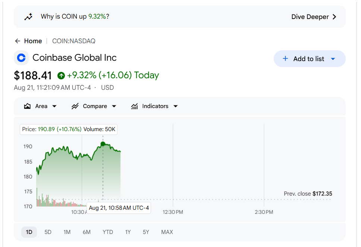Image resolution: width=361 pixels, height=247 pixels.
Task: Click the Aug 21, 11:21:09 AM UTC-4 timestamp
Action: click(52, 88)
